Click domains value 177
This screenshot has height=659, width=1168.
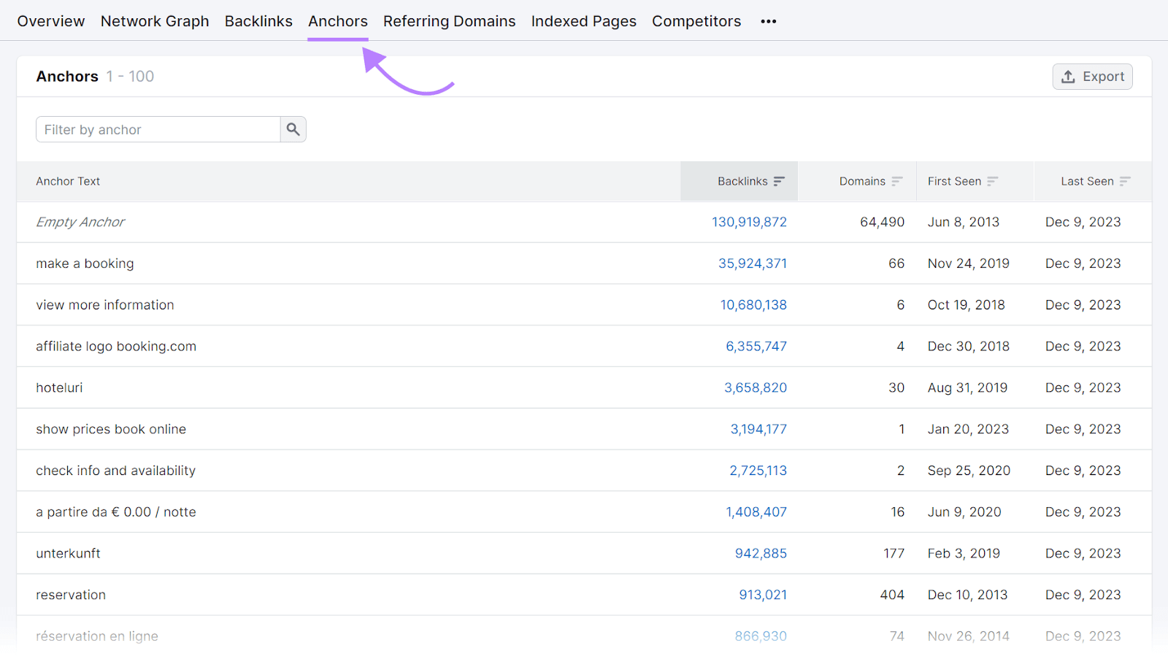894,553
